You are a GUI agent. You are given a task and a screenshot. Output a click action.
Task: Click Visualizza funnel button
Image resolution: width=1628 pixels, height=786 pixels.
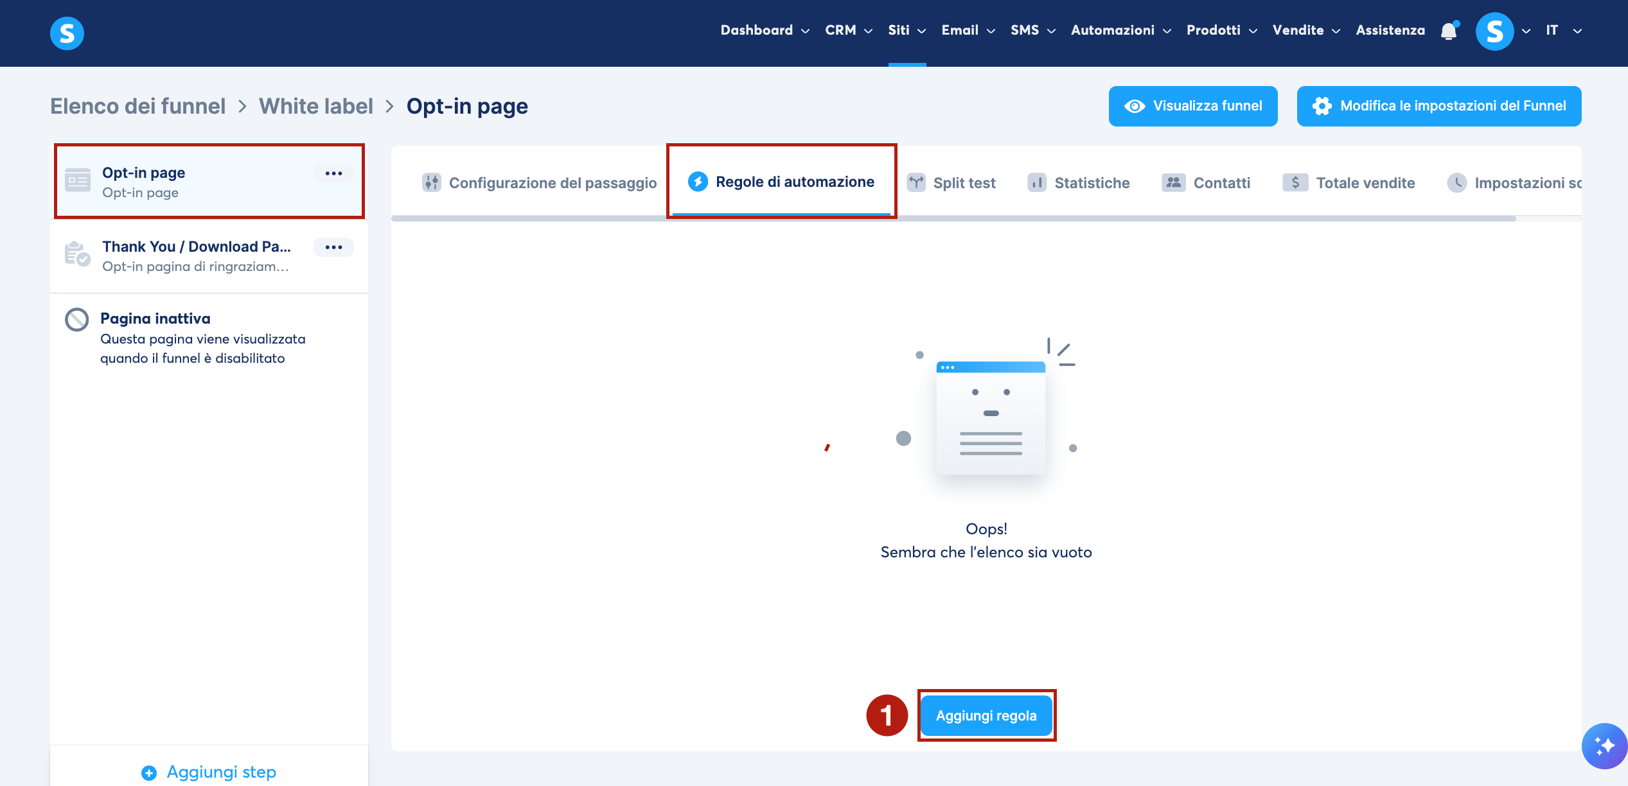[1193, 106]
